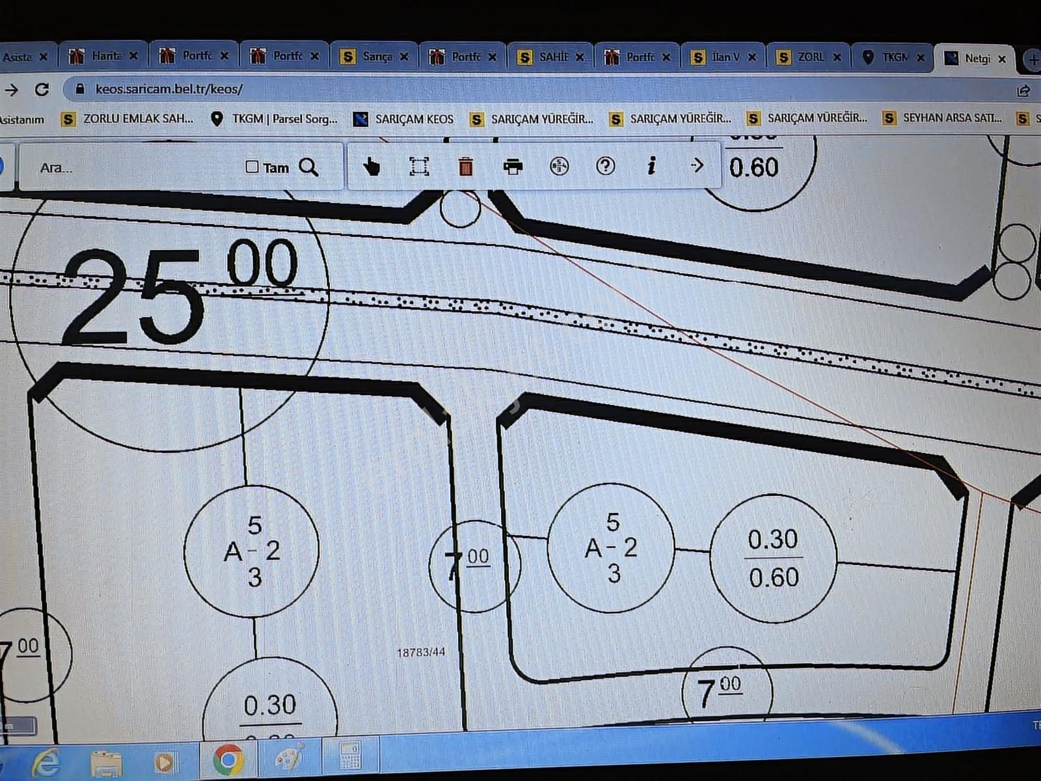Activate the rectangle selection tool
Screen dimensions: 1041x781
419,167
